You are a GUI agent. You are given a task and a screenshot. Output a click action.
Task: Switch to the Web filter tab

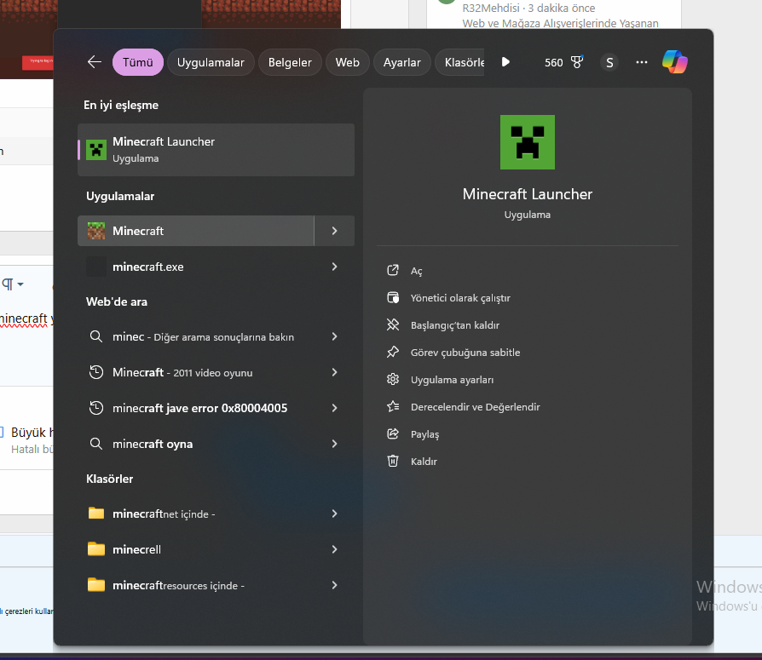pyautogui.click(x=348, y=62)
